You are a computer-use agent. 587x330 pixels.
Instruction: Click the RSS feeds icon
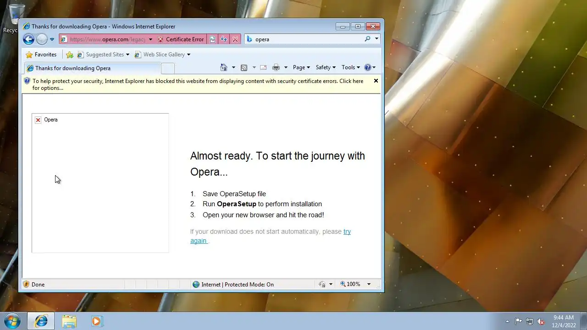[x=244, y=67]
